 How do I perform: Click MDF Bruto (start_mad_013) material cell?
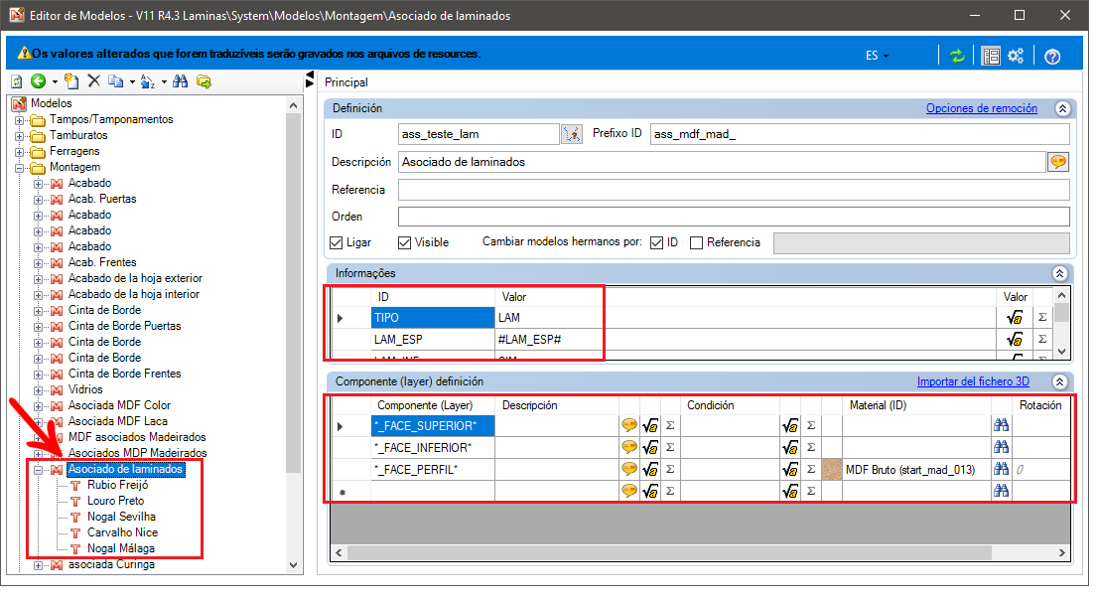point(916,469)
